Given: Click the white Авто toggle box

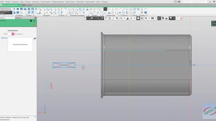Looking at the screenshot, I should click(9, 34).
